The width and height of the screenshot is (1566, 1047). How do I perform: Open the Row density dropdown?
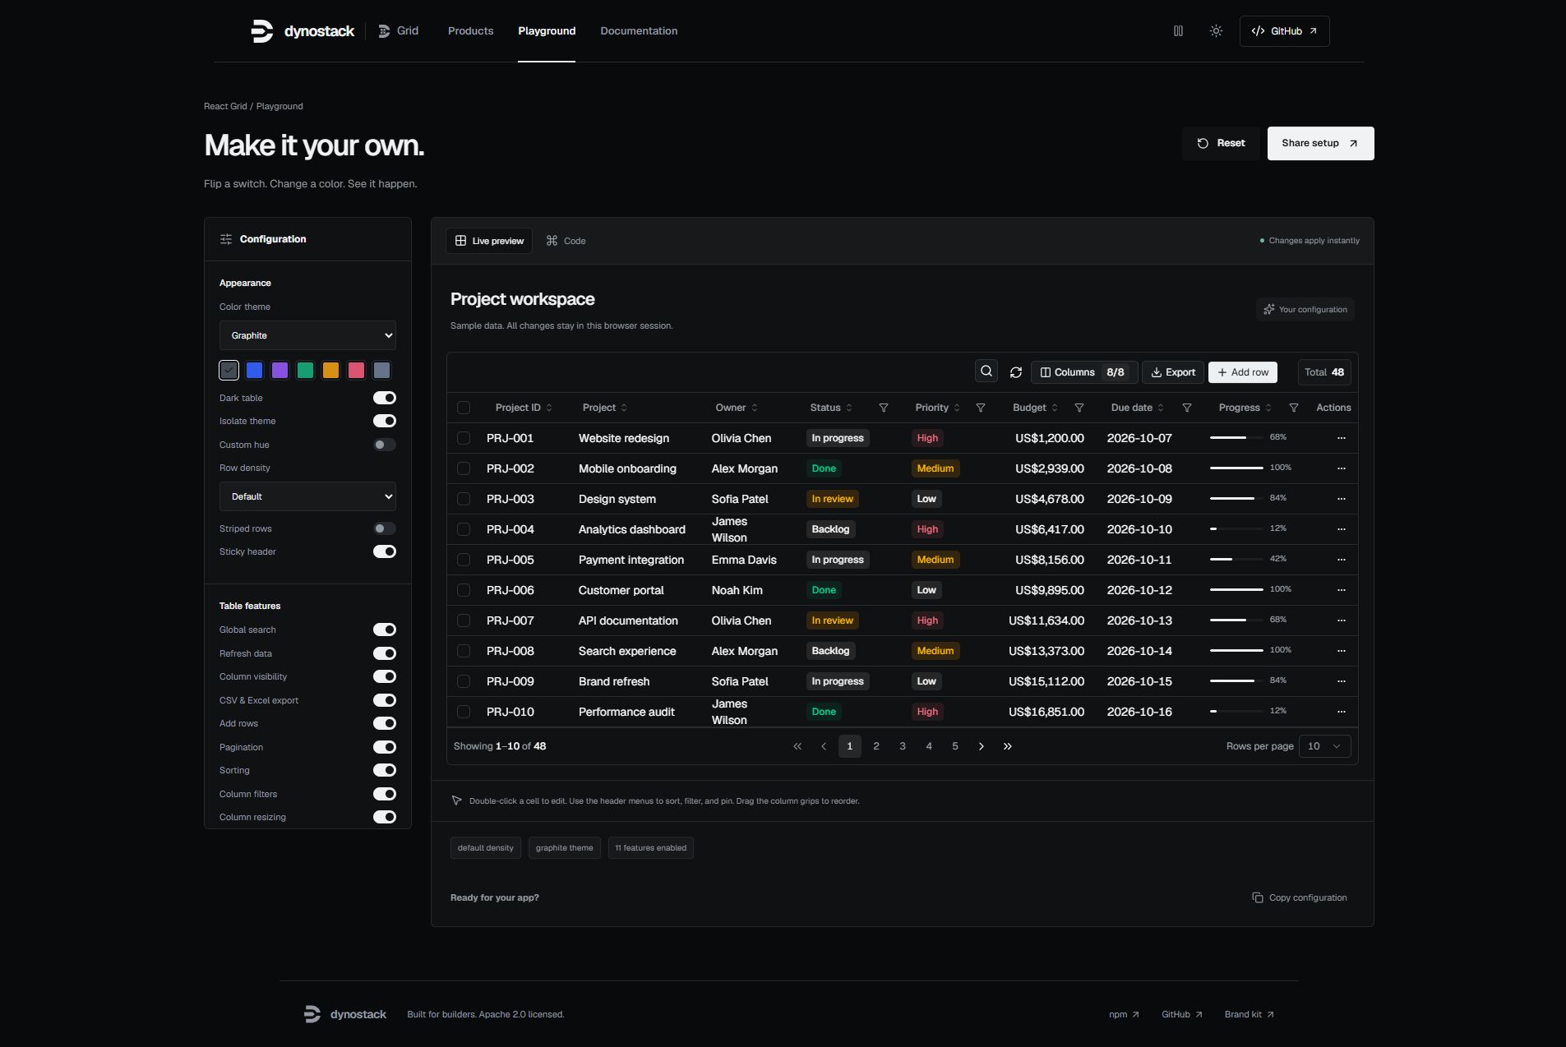point(307,496)
